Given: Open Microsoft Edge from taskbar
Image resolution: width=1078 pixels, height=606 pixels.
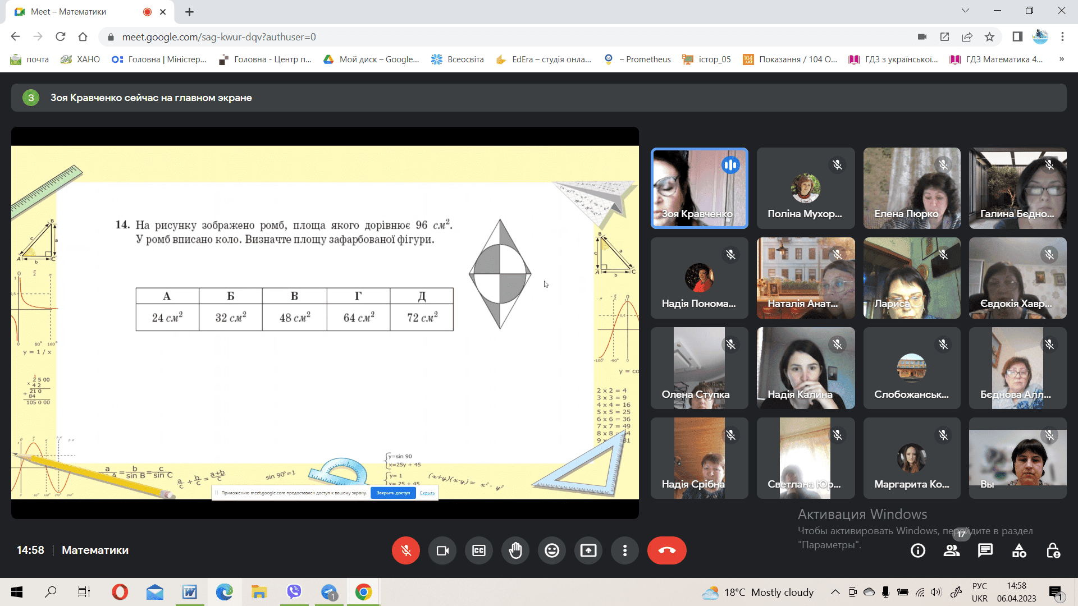Looking at the screenshot, I should pos(225,592).
